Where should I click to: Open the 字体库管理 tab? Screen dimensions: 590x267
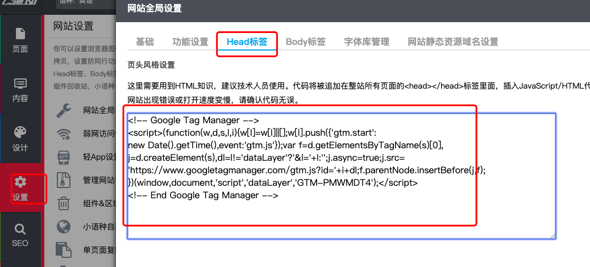(x=367, y=41)
